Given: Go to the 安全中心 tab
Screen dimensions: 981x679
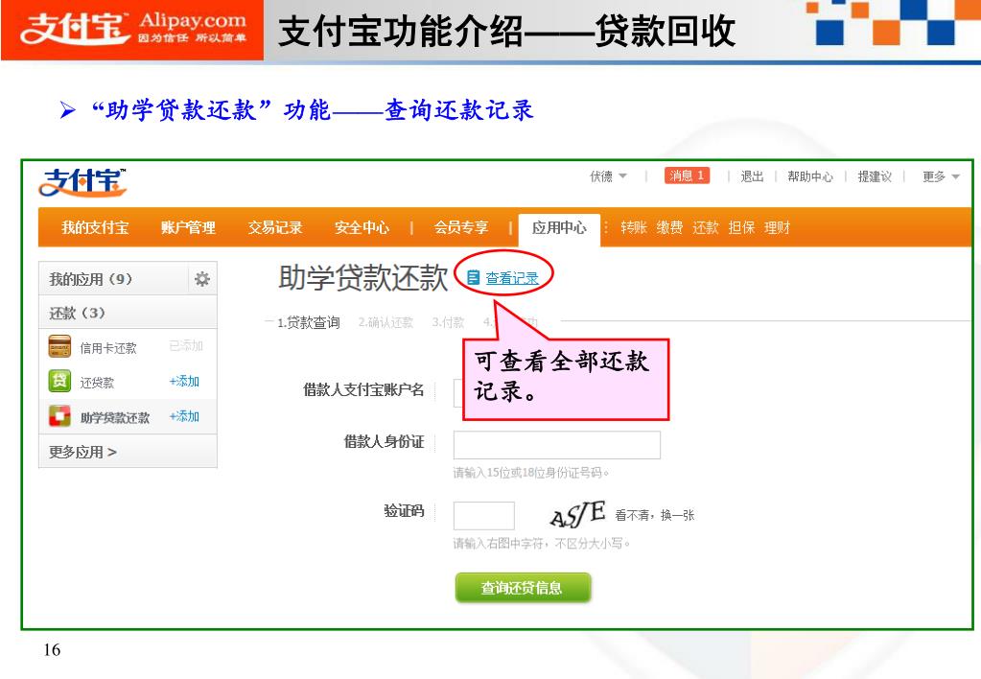Looking at the screenshot, I should click(x=362, y=228).
